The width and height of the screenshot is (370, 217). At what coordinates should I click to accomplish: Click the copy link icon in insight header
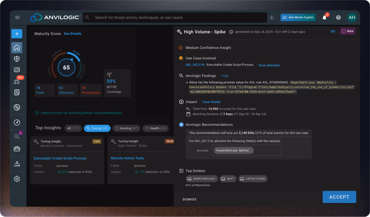(333, 31)
